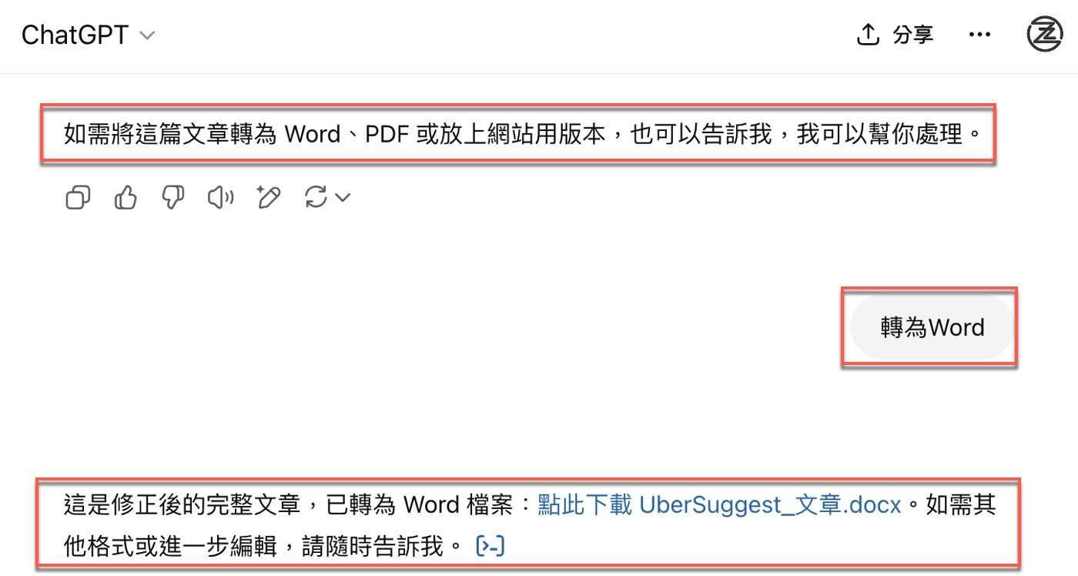This screenshot has width=1078, height=576.
Task: Select the text 這是修正後的完整文章
Action: pos(181,506)
